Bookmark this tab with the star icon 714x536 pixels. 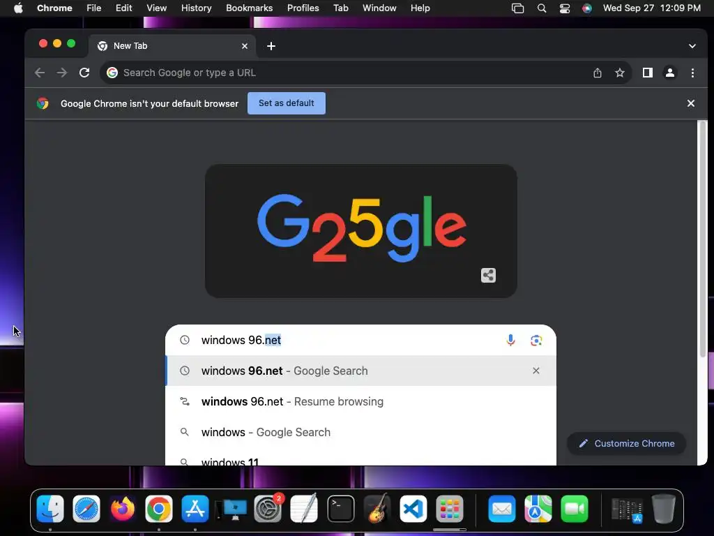click(620, 73)
